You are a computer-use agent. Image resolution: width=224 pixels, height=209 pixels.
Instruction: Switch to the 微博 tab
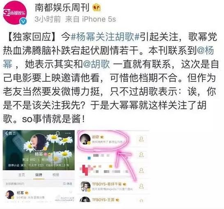39,175
